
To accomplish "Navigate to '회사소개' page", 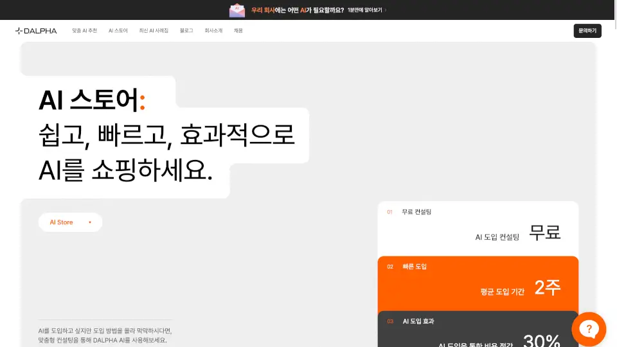I will click(213, 31).
